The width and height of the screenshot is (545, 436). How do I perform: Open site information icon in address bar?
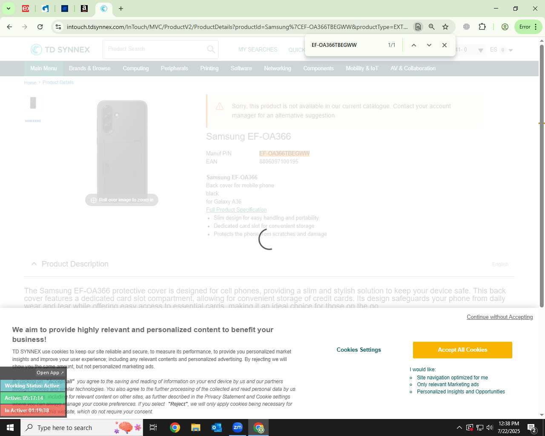coord(58,27)
